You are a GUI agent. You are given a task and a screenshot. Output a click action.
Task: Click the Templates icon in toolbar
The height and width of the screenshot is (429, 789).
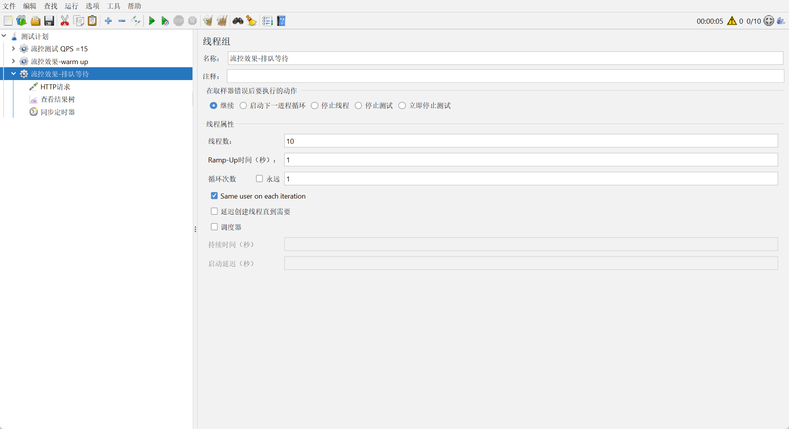(x=21, y=21)
